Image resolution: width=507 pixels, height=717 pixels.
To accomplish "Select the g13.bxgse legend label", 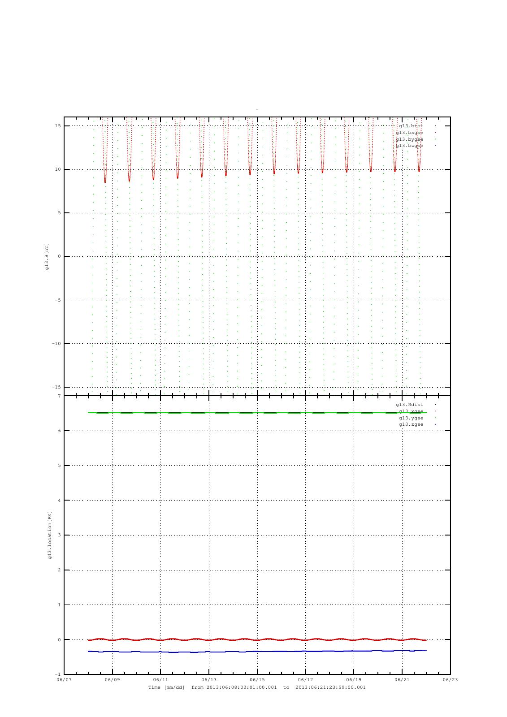I will (x=409, y=133).
